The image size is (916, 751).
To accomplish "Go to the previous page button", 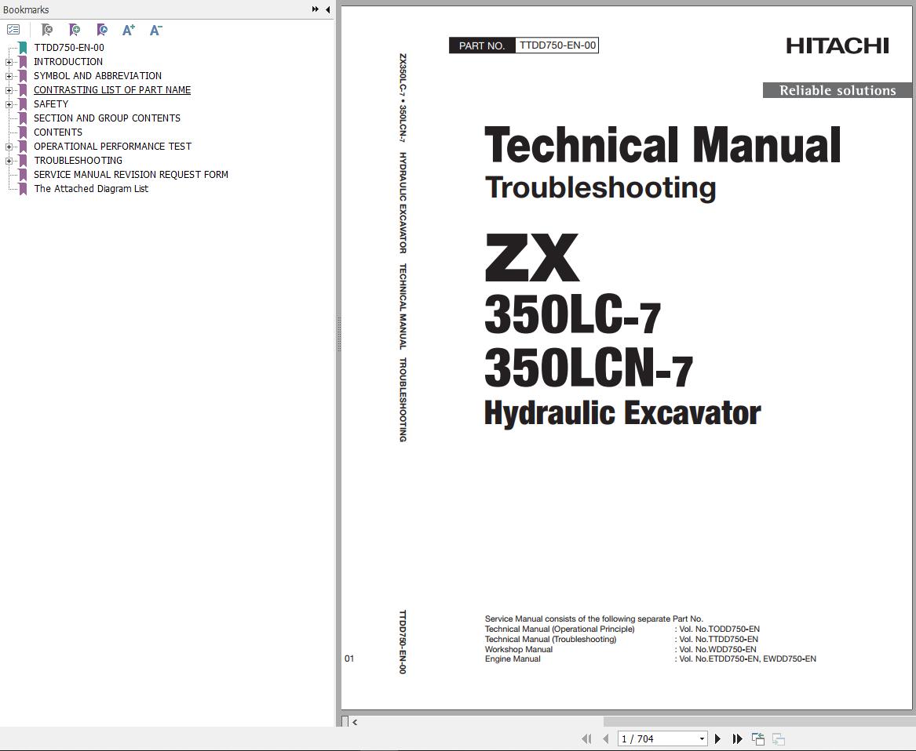I will (x=606, y=738).
